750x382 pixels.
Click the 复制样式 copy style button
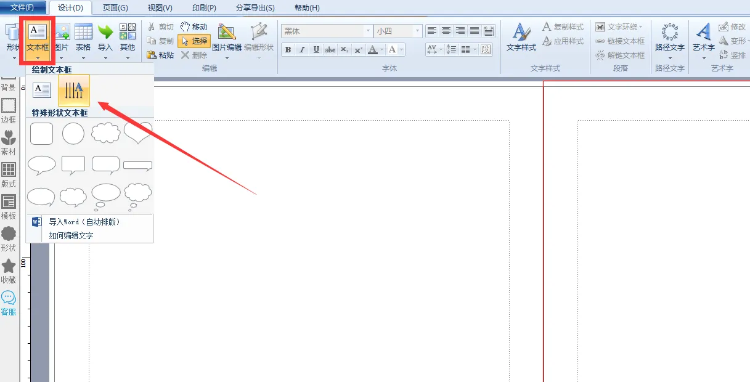[x=563, y=27]
